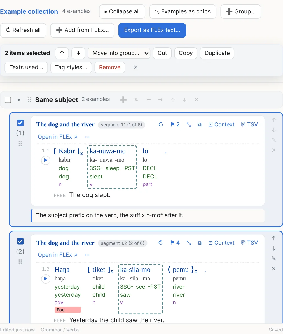This screenshot has width=283, height=334.
Task: Rename the Same subject group with pencil
Action: [136, 99]
